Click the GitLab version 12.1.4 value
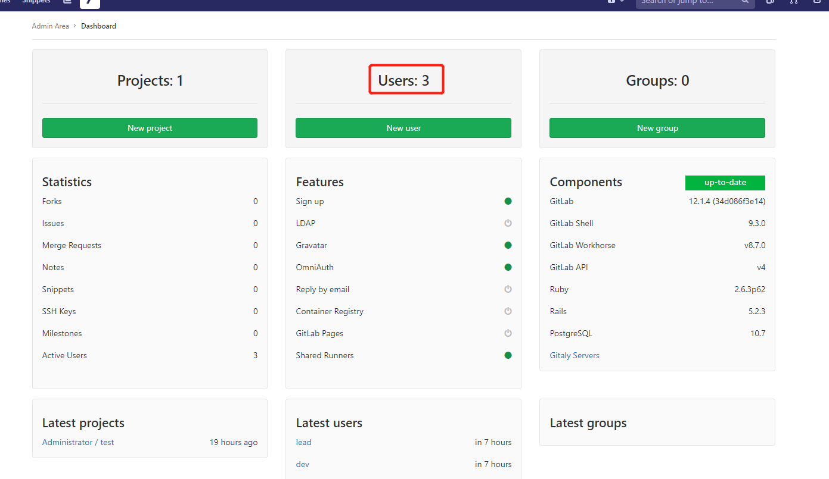 tap(727, 201)
